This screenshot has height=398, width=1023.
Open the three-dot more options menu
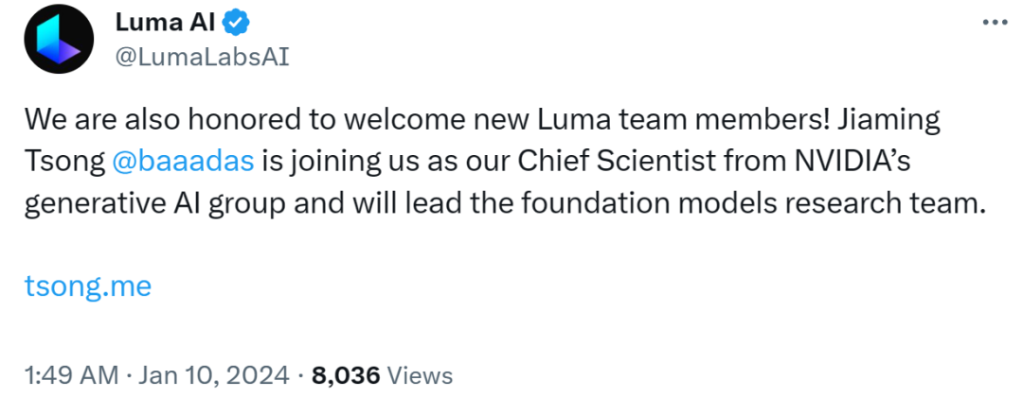click(995, 22)
